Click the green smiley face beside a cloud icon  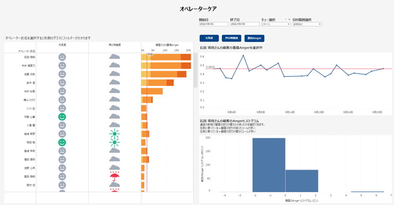62,117
